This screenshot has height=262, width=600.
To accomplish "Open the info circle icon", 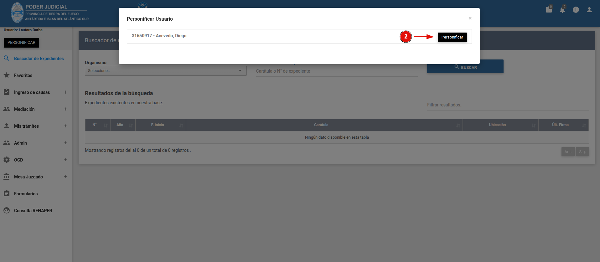I will (x=576, y=10).
